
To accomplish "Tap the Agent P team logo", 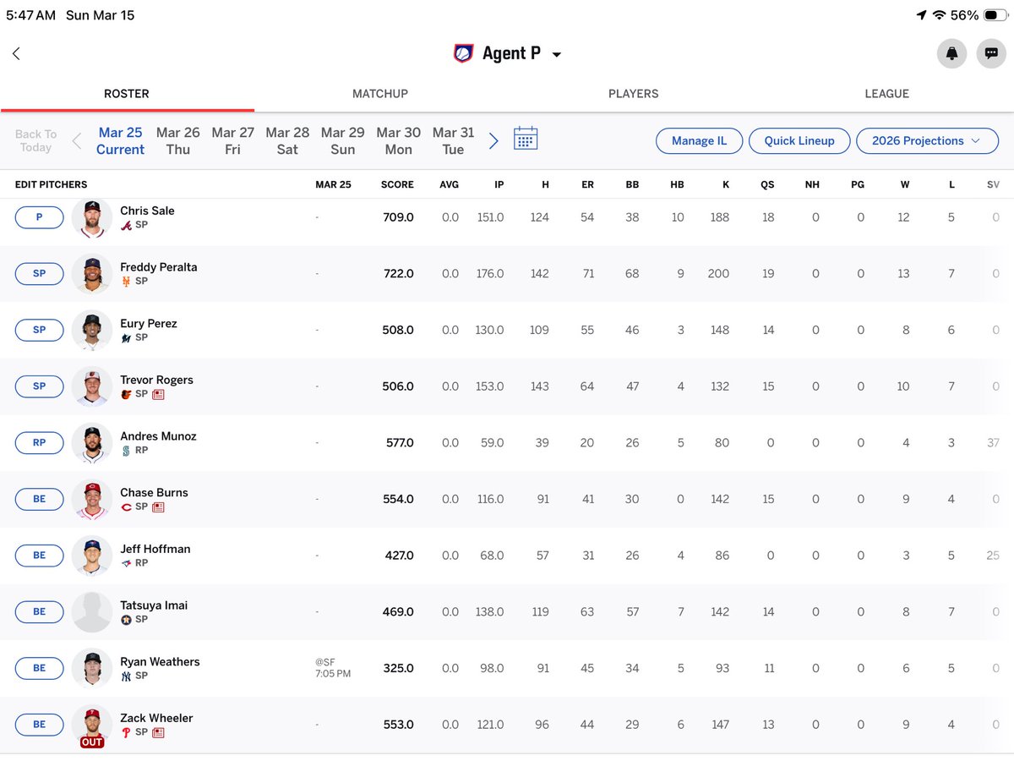I will coord(463,53).
